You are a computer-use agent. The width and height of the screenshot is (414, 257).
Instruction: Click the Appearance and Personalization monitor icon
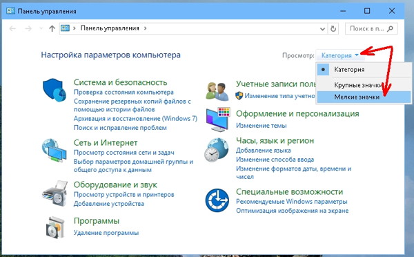click(x=218, y=120)
